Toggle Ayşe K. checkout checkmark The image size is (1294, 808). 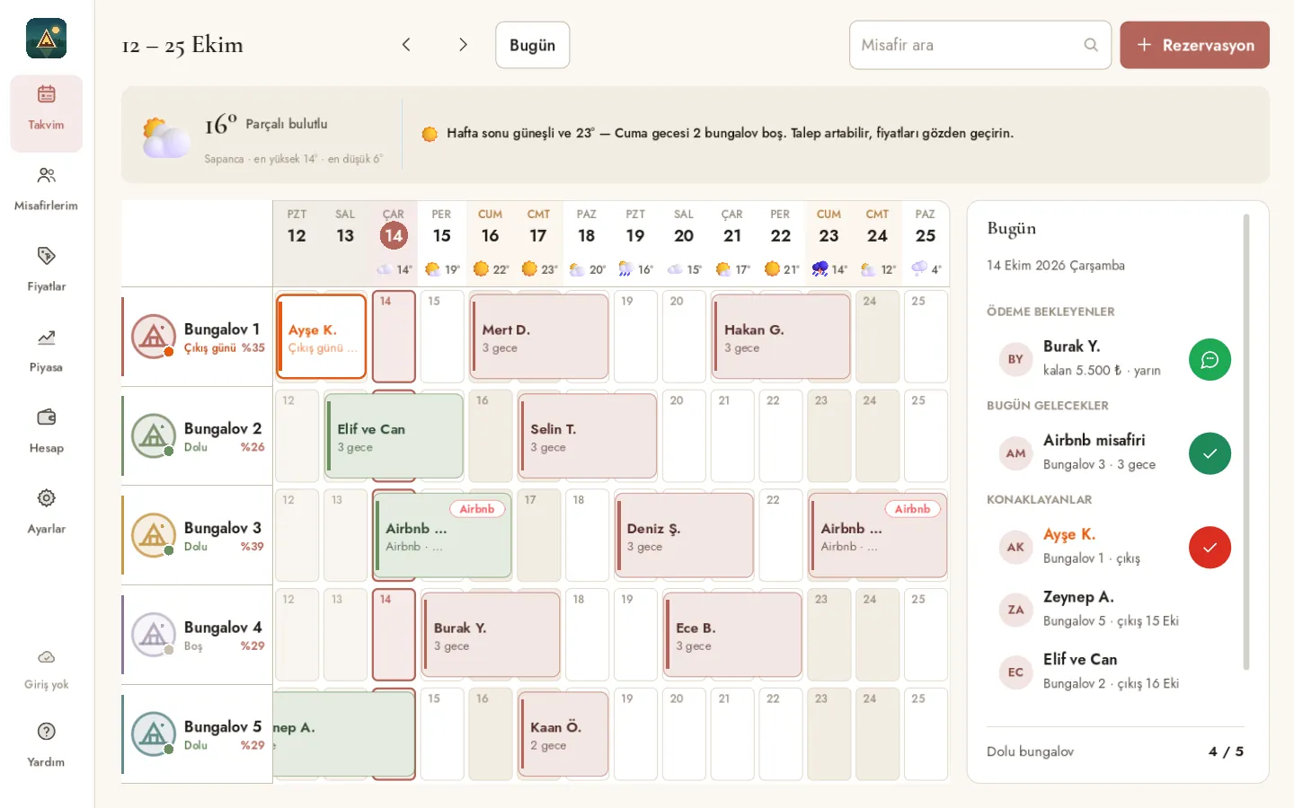point(1210,548)
